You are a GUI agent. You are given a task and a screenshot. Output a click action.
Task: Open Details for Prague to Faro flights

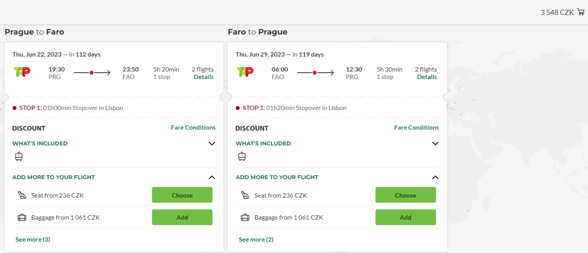203,77
